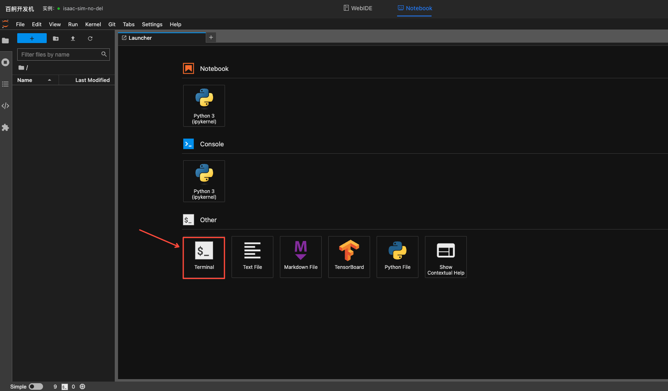Open Running Terminals and Kernels sidebar
Image resolution: width=668 pixels, height=391 pixels.
[5, 62]
